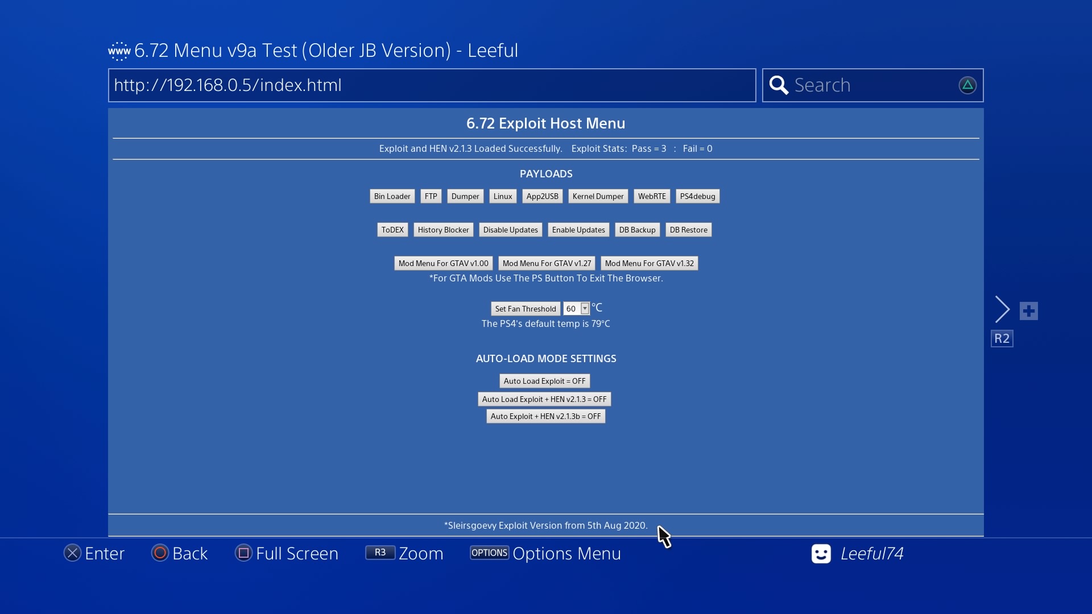Click the Enter label in footer

coord(105,553)
